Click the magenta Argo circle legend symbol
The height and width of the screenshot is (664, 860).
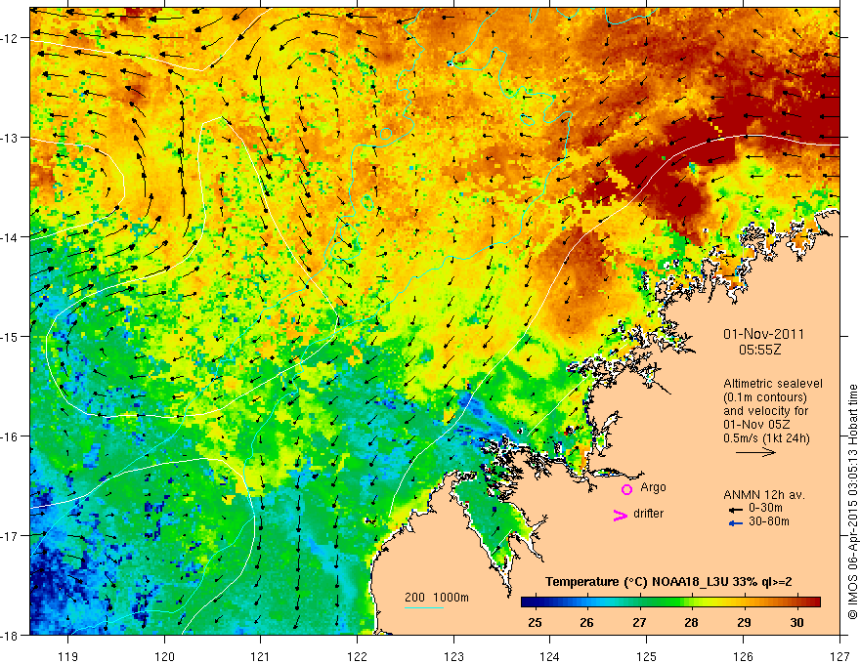pyautogui.click(x=626, y=489)
